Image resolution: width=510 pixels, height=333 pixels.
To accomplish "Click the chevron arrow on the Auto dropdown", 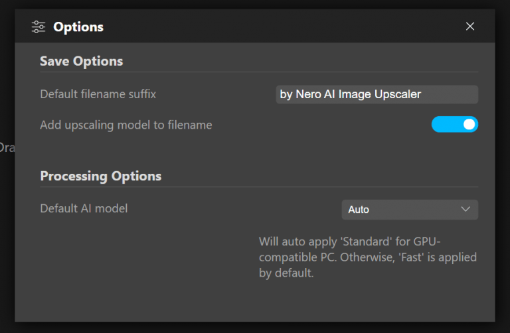I will tap(465, 210).
